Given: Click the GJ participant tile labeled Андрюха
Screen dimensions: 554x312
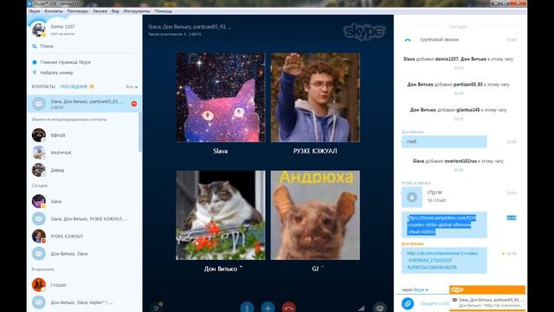Looking at the screenshot, I should coord(315,215).
